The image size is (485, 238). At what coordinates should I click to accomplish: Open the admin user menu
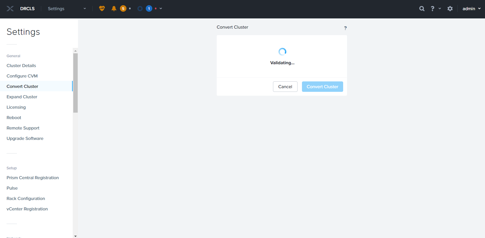pos(471,9)
